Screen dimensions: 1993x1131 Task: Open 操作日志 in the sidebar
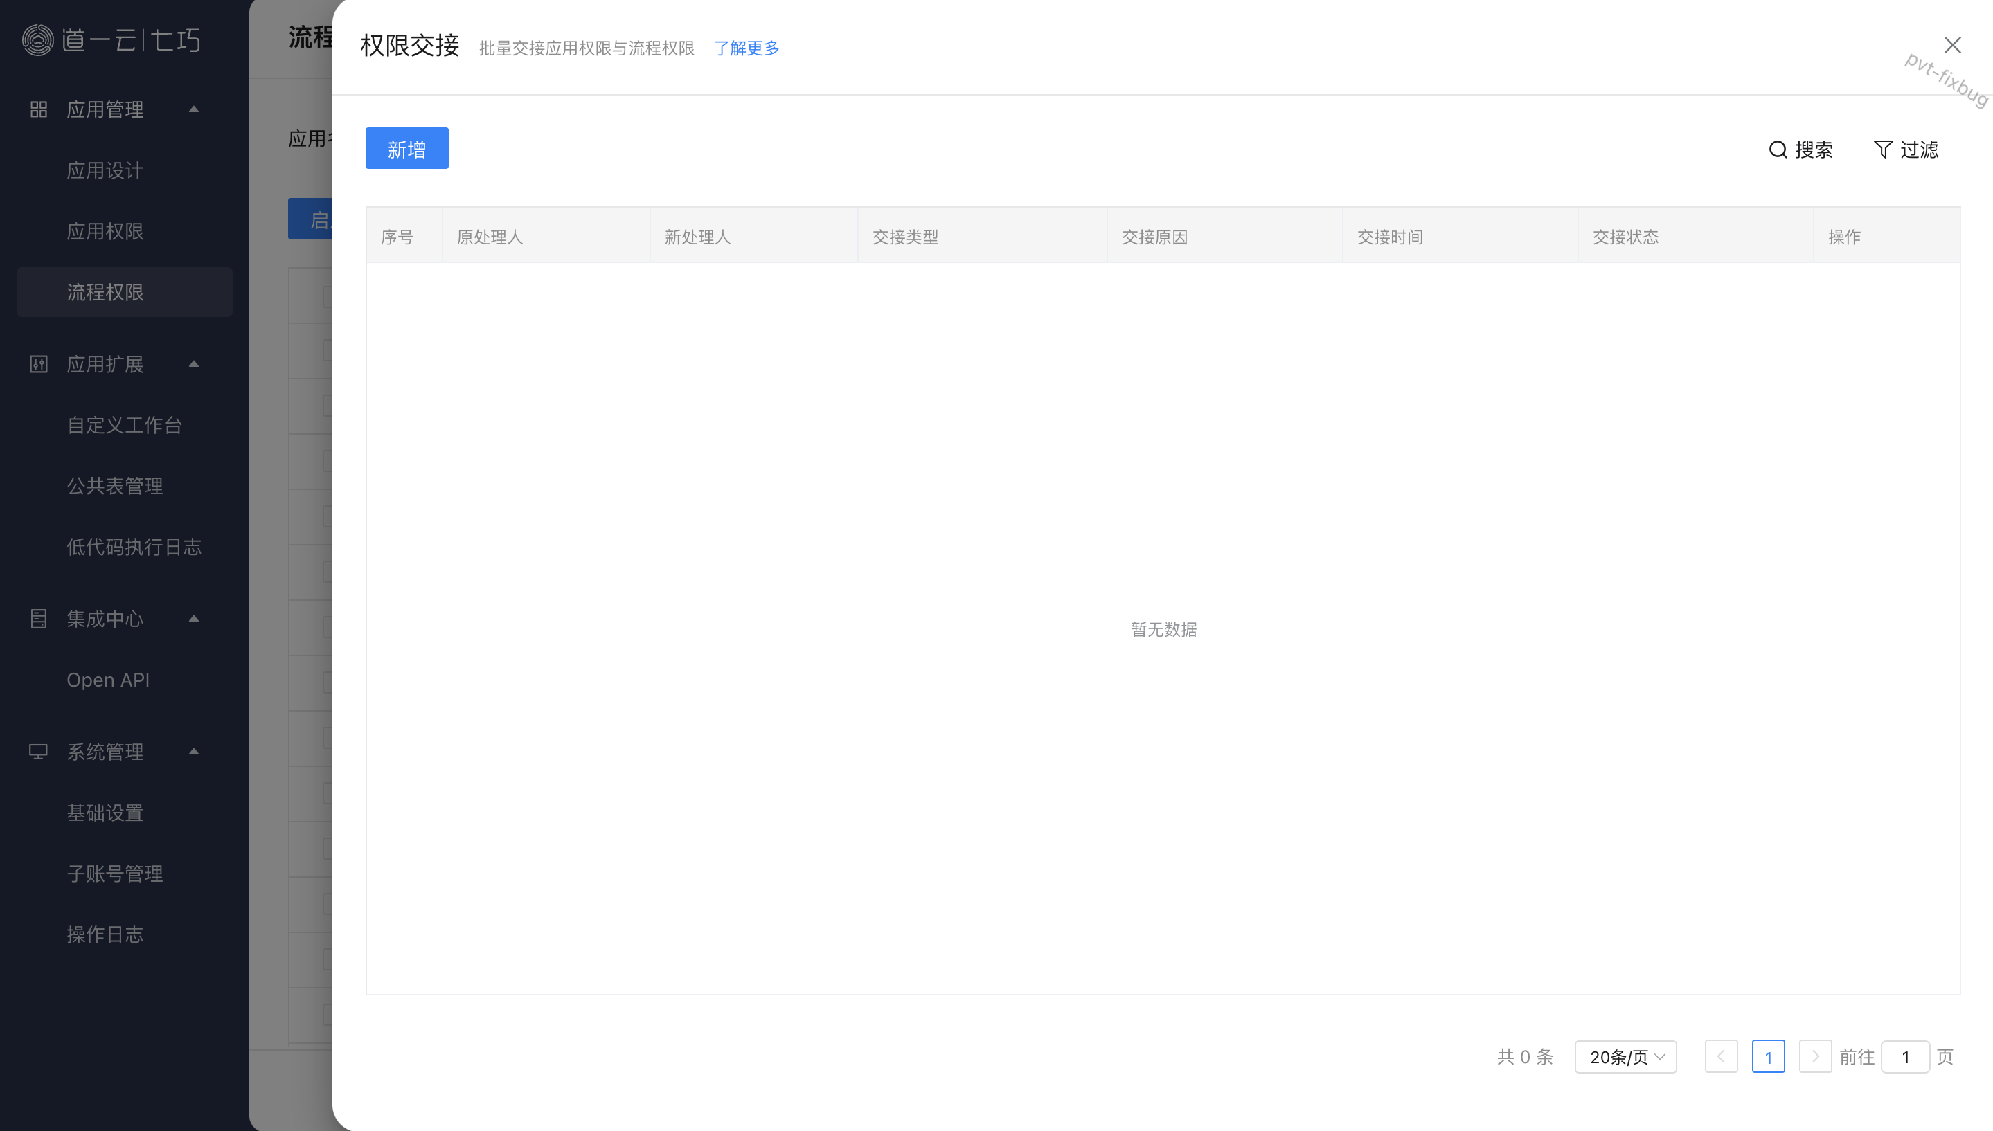(105, 934)
